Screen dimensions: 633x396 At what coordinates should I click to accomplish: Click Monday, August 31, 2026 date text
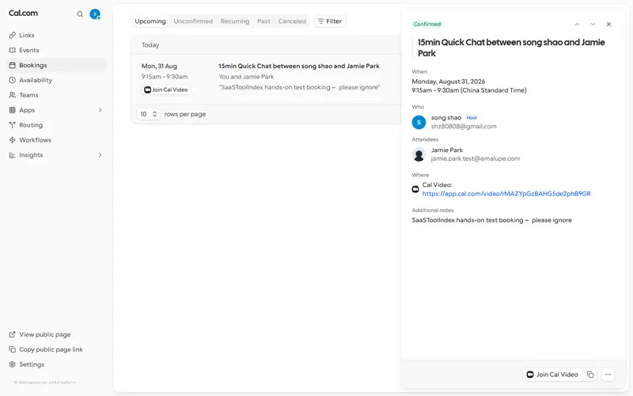pyautogui.click(x=449, y=82)
